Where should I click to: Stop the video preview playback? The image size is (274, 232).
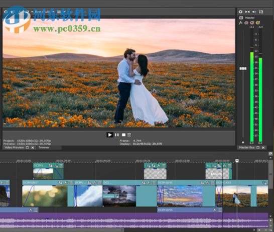tap(123, 135)
